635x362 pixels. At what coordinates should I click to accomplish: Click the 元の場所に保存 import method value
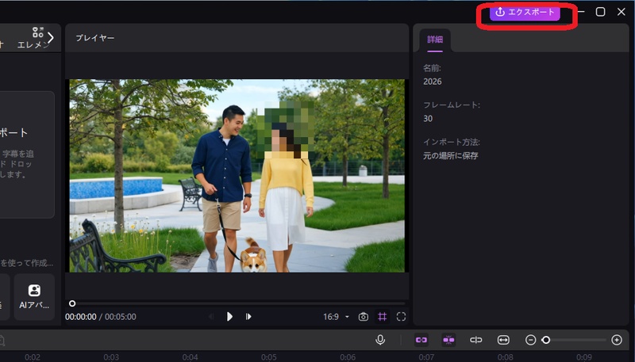[x=451, y=155]
